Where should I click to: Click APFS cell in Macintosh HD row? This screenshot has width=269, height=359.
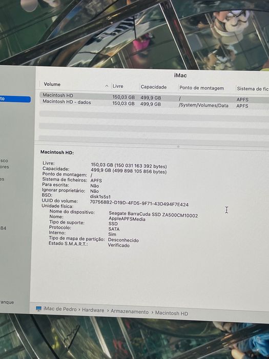click(242, 99)
